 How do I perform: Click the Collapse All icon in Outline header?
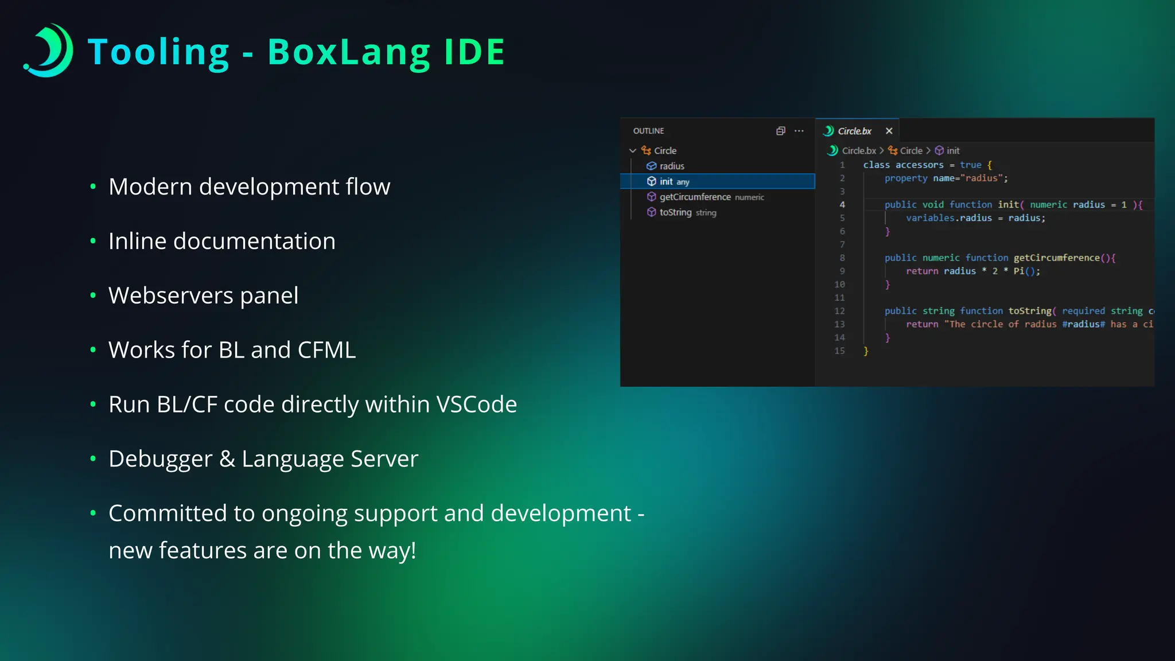pyautogui.click(x=780, y=131)
